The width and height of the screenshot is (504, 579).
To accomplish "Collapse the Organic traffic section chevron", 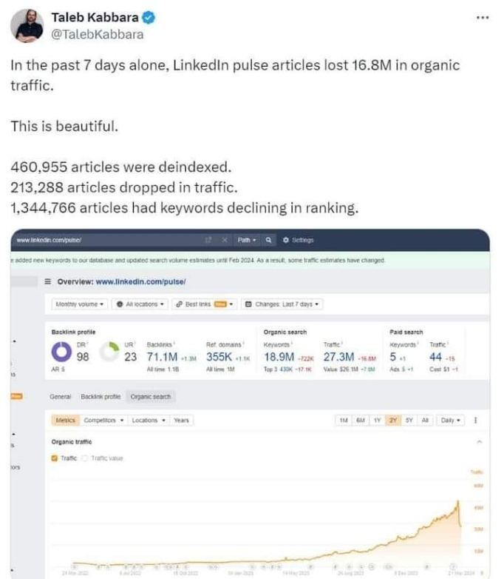I will pyautogui.click(x=480, y=442).
